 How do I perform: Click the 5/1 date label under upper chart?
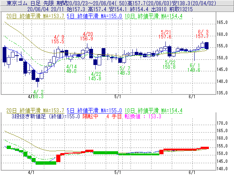click(118, 97)
